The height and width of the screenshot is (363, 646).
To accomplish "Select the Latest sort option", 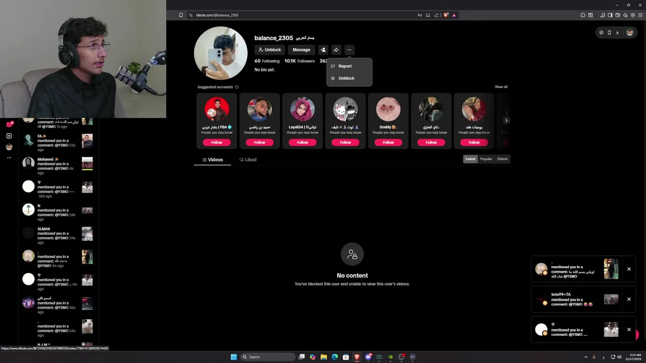I will click(470, 159).
